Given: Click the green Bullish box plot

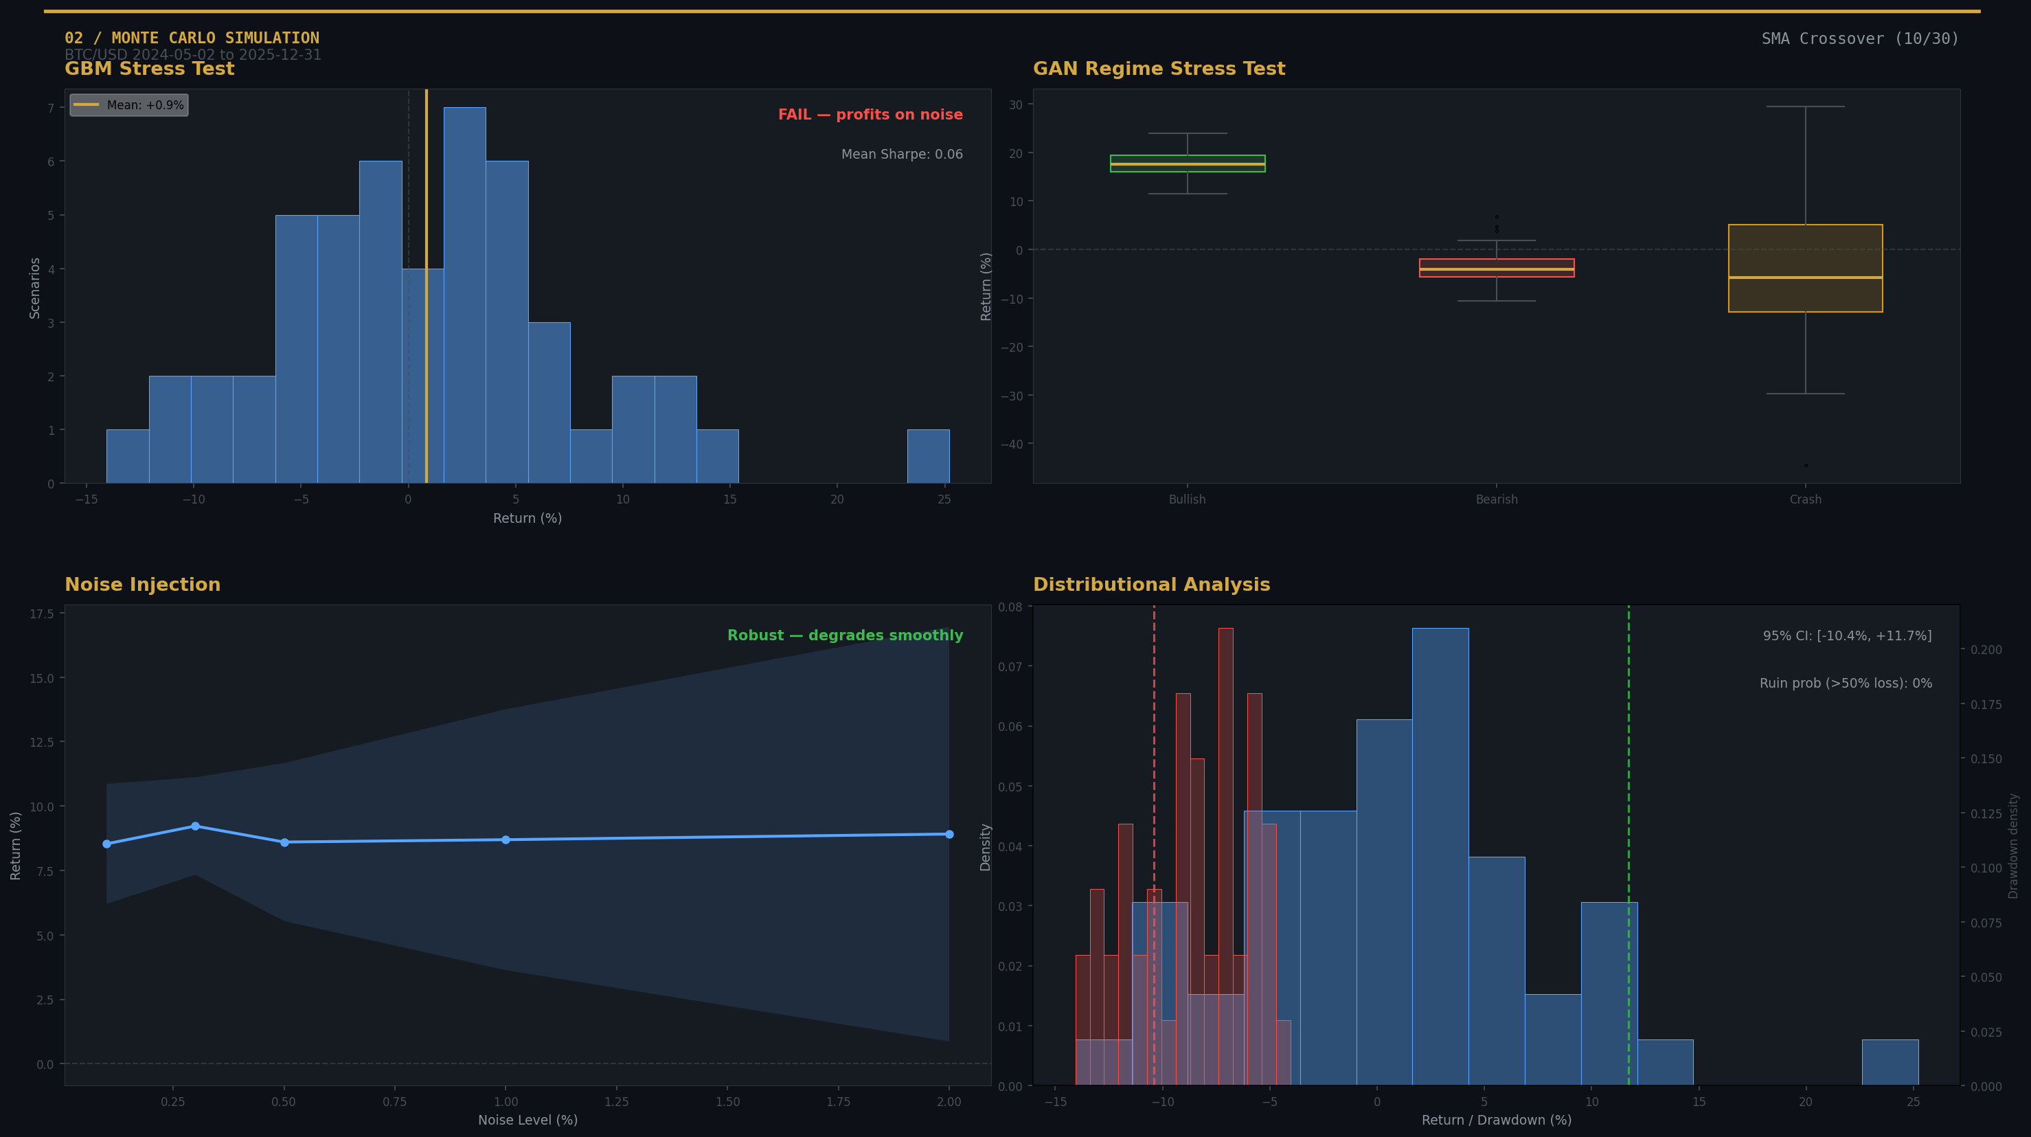Looking at the screenshot, I should pos(1188,164).
